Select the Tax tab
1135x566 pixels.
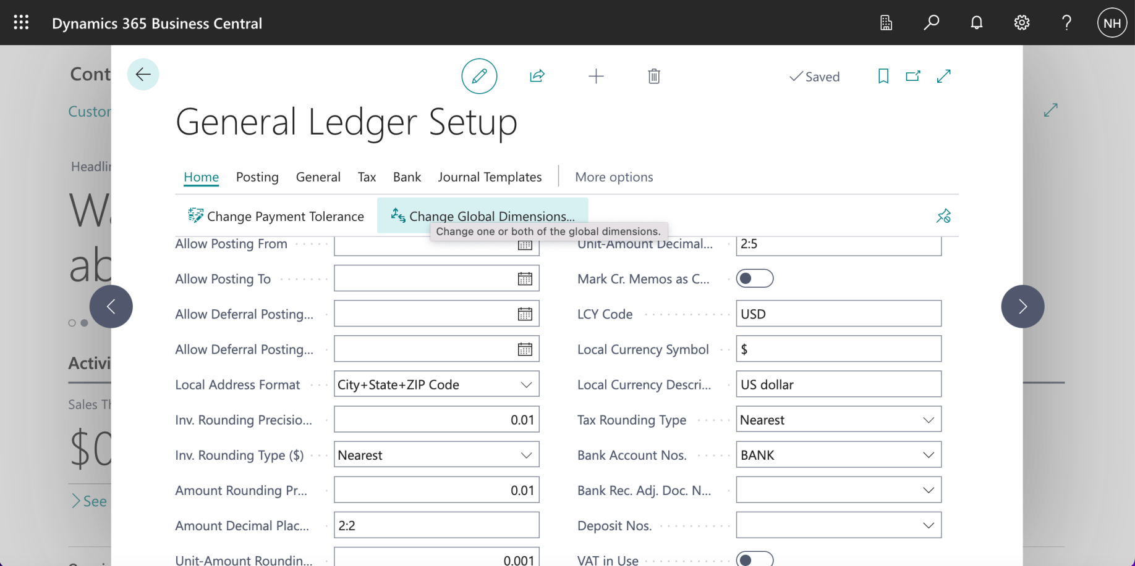tap(367, 177)
